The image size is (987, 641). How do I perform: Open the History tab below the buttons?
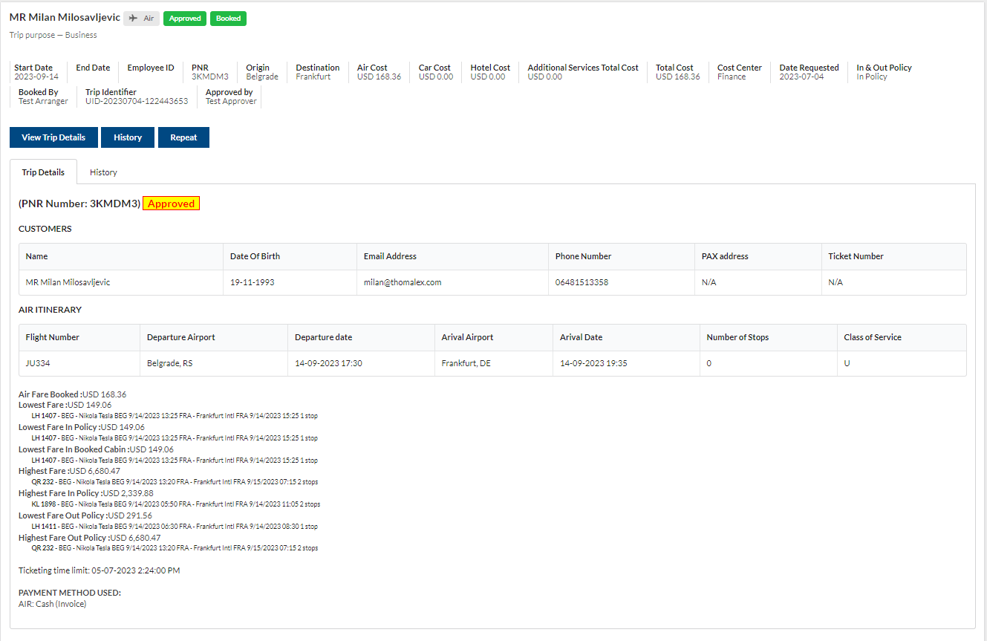pyautogui.click(x=103, y=172)
